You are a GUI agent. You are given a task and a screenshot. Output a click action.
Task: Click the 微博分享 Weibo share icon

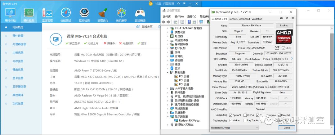(x=138, y=26)
